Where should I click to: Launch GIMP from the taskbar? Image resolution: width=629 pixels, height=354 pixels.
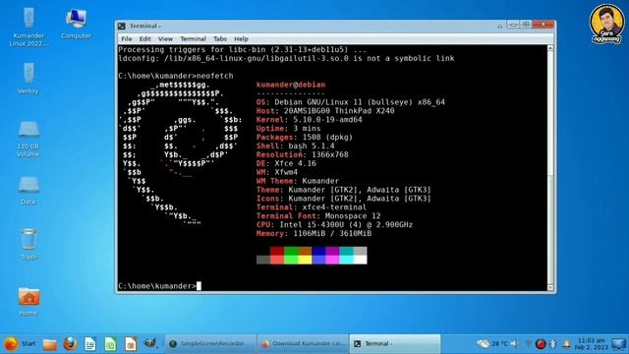pos(150,343)
